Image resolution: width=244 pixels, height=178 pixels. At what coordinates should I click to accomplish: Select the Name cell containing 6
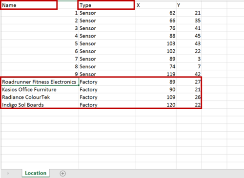point(40,51)
